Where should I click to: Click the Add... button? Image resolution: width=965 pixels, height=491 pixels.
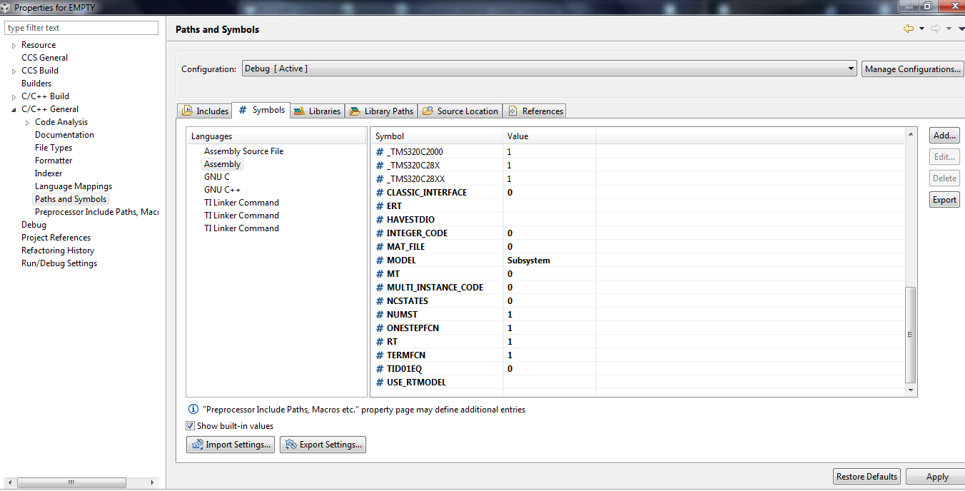click(x=944, y=136)
